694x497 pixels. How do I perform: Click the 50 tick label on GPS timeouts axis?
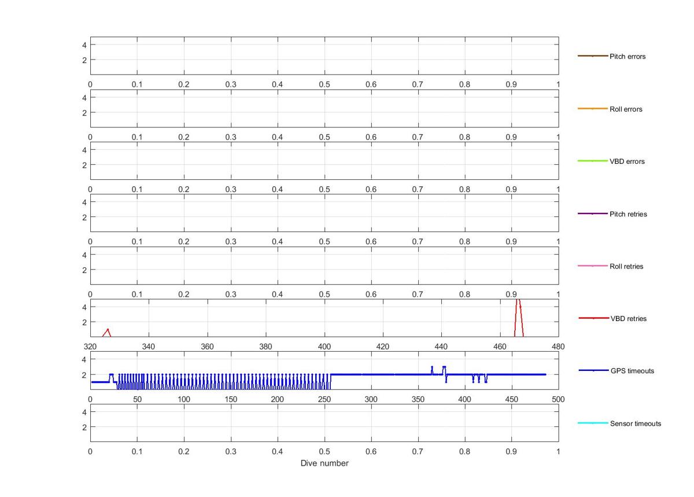[137, 399]
